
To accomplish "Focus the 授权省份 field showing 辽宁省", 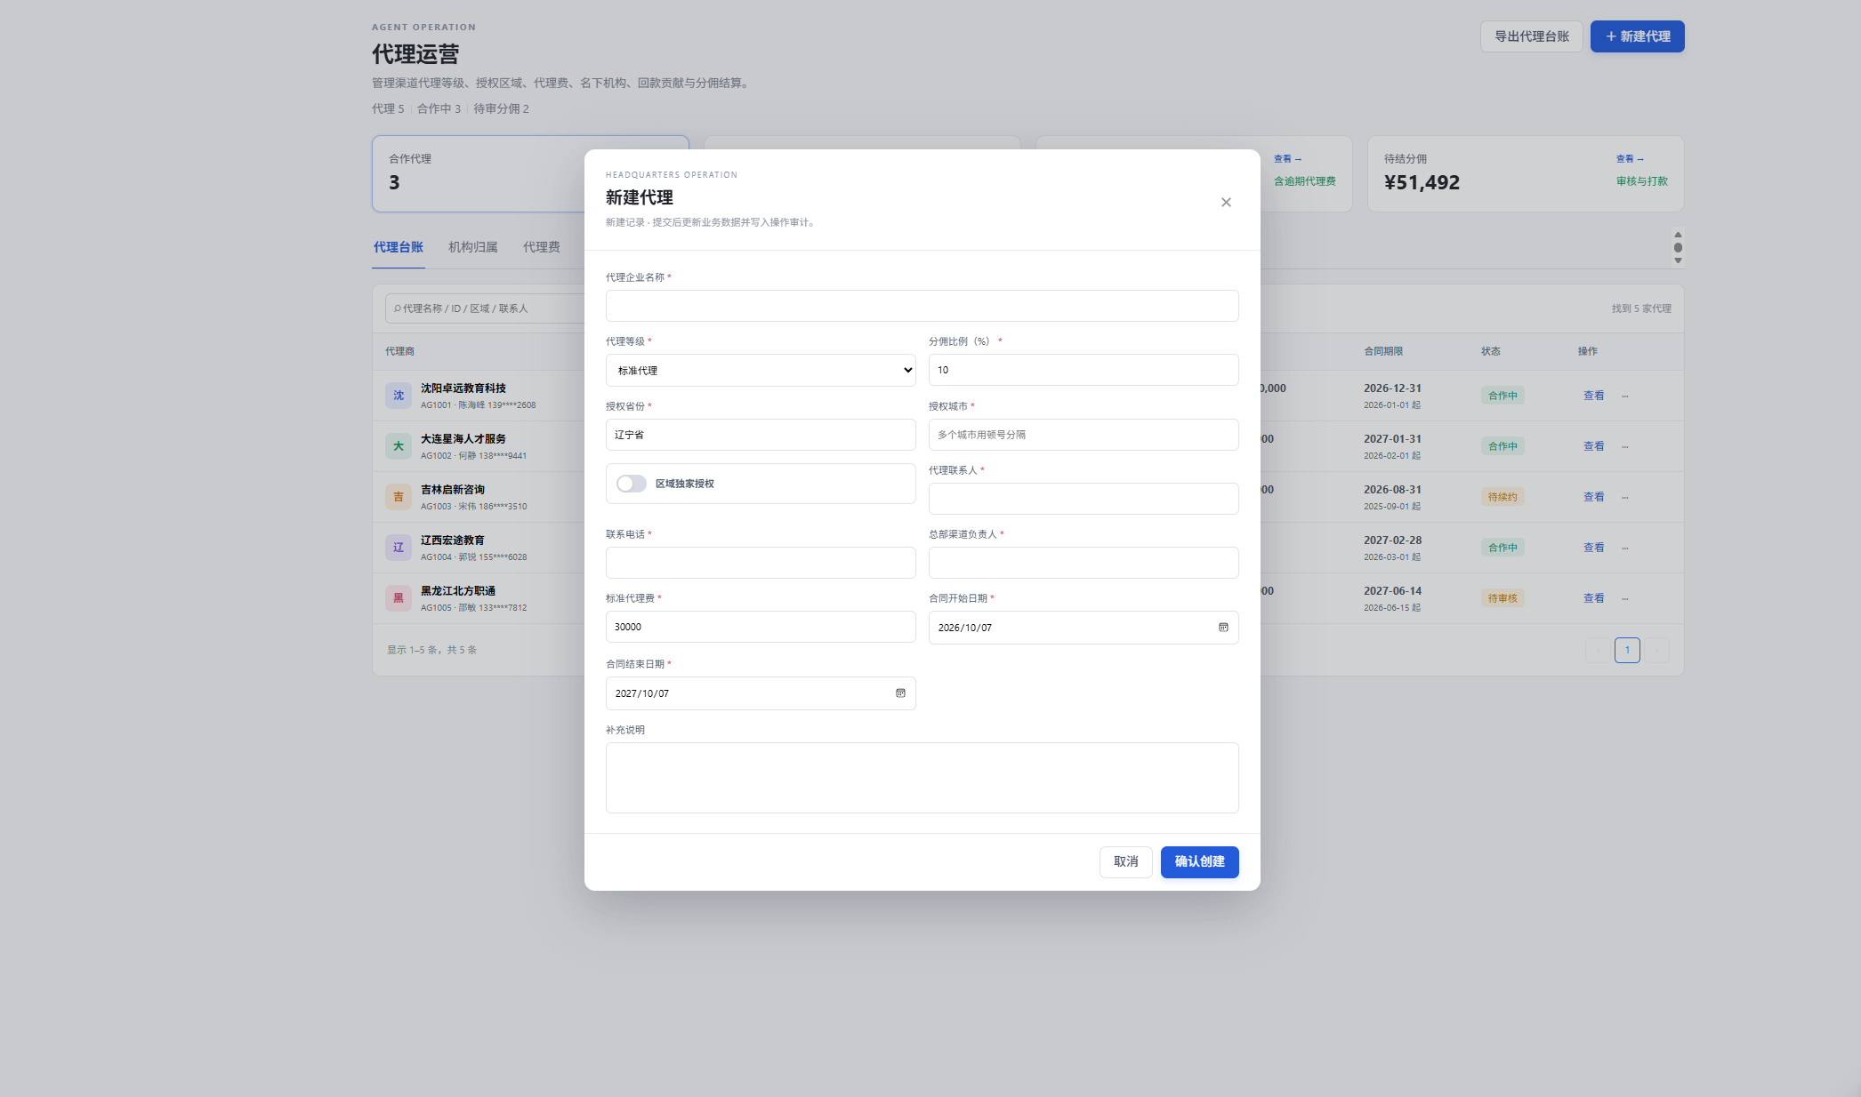I will tap(761, 435).
